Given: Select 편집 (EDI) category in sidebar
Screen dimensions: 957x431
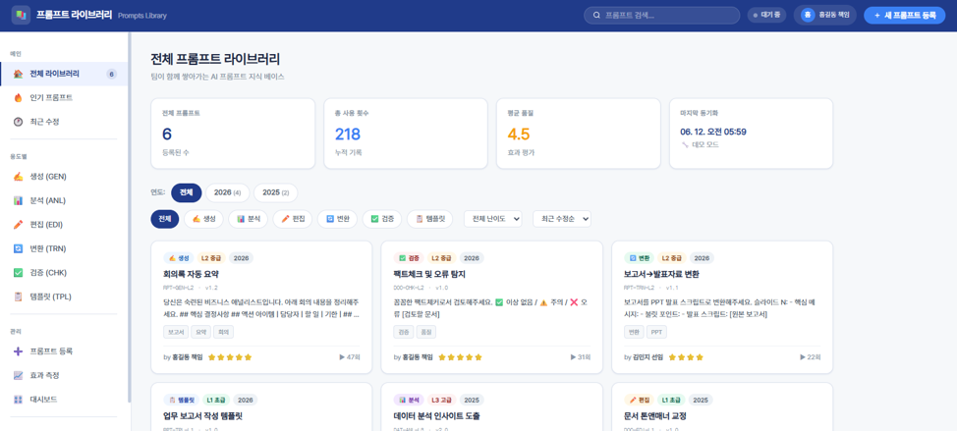Looking at the screenshot, I should point(64,225).
